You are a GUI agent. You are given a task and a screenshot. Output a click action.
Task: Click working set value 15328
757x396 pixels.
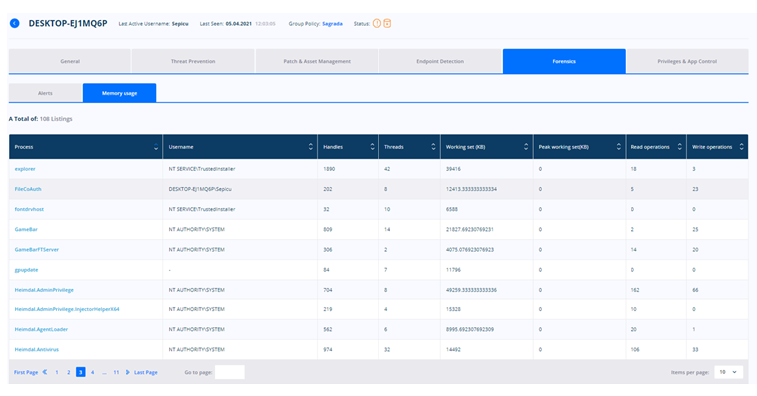pyautogui.click(x=453, y=309)
